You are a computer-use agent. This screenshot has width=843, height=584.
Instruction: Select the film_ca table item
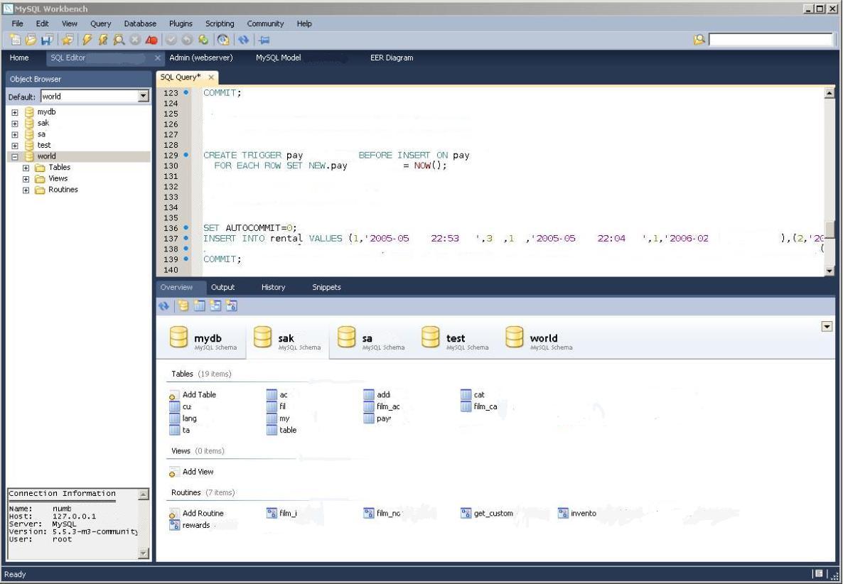point(479,406)
